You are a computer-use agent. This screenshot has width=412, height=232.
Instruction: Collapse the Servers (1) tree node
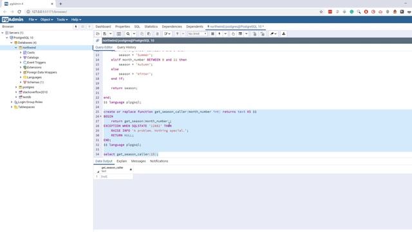[x=3, y=33]
